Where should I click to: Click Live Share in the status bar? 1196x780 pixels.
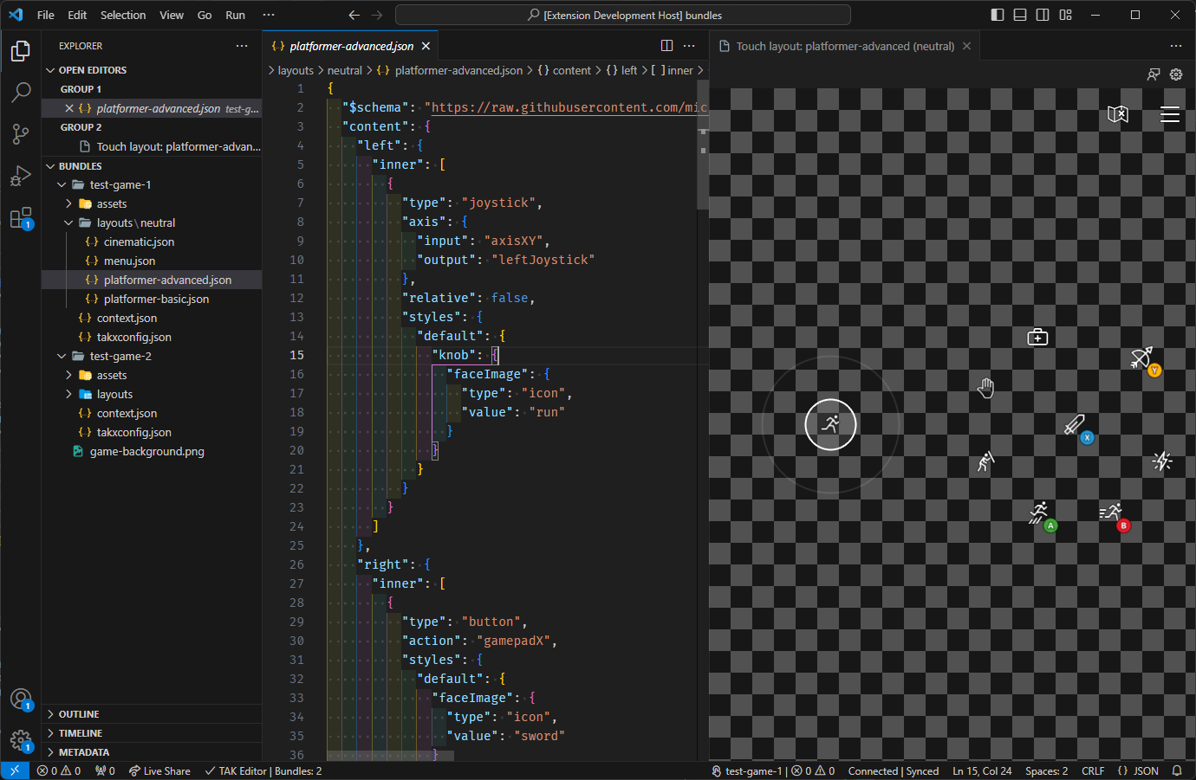[x=159, y=770]
